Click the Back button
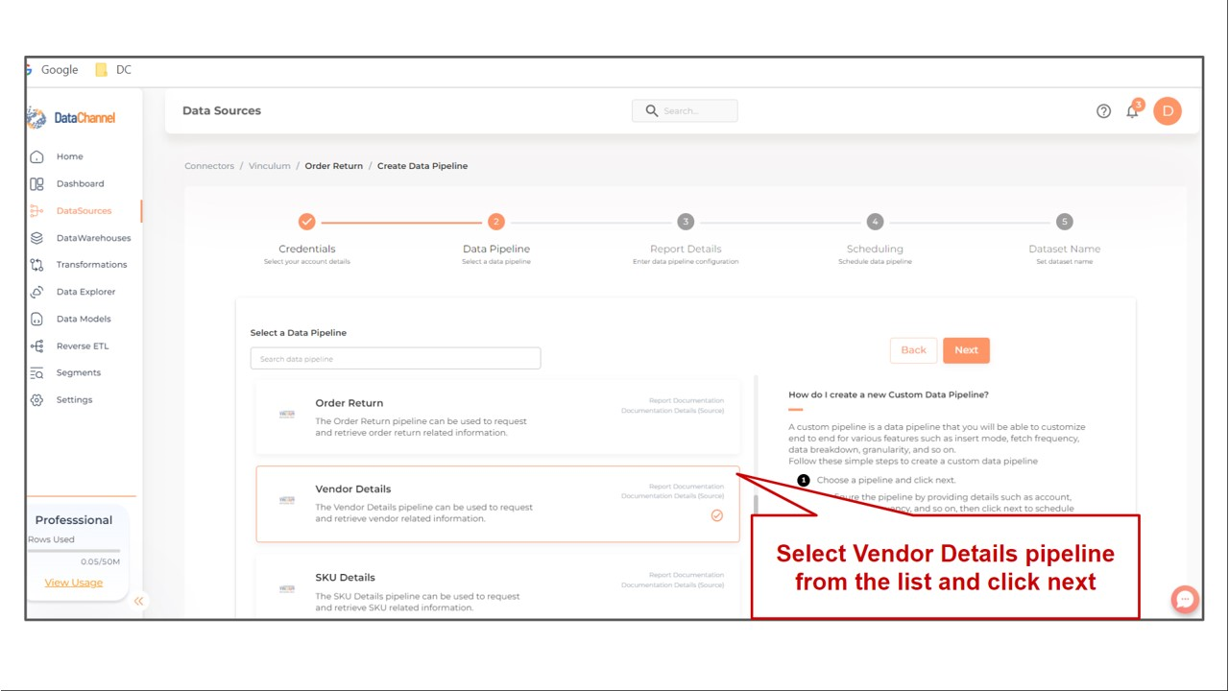Screen dimensions: 1229x691 pyautogui.click(x=913, y=350)
